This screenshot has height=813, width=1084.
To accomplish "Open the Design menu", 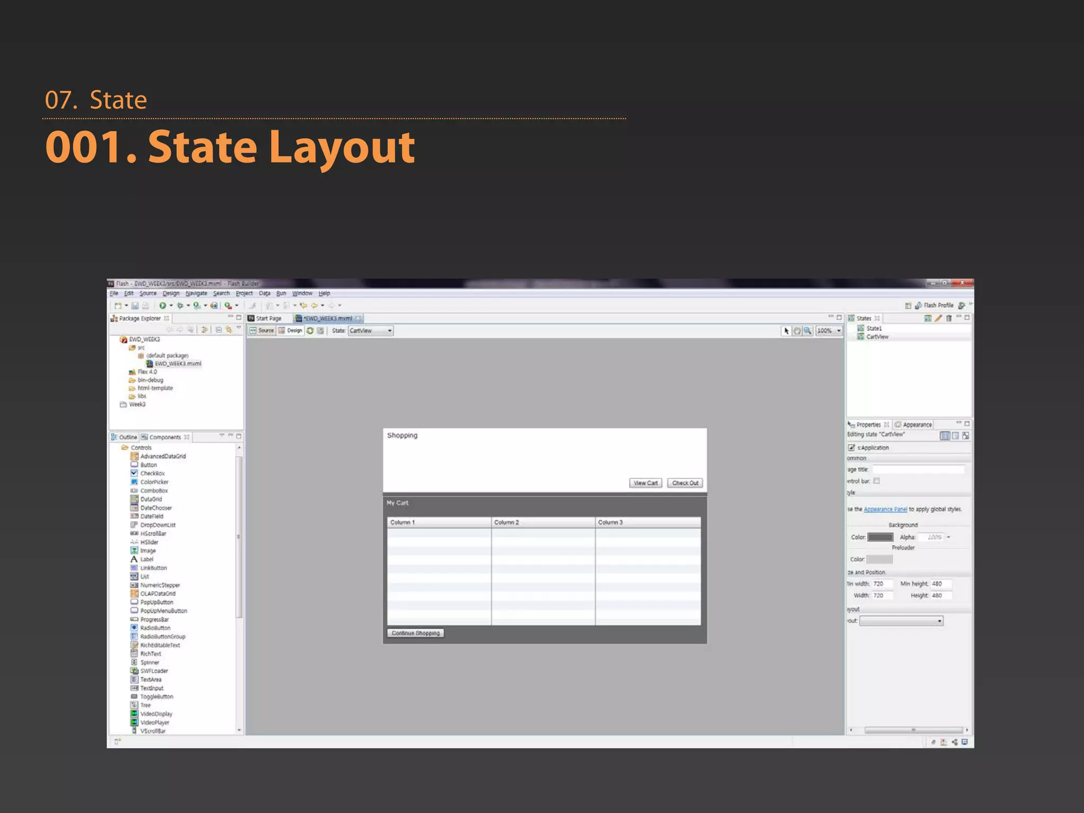I will [171, 293].
